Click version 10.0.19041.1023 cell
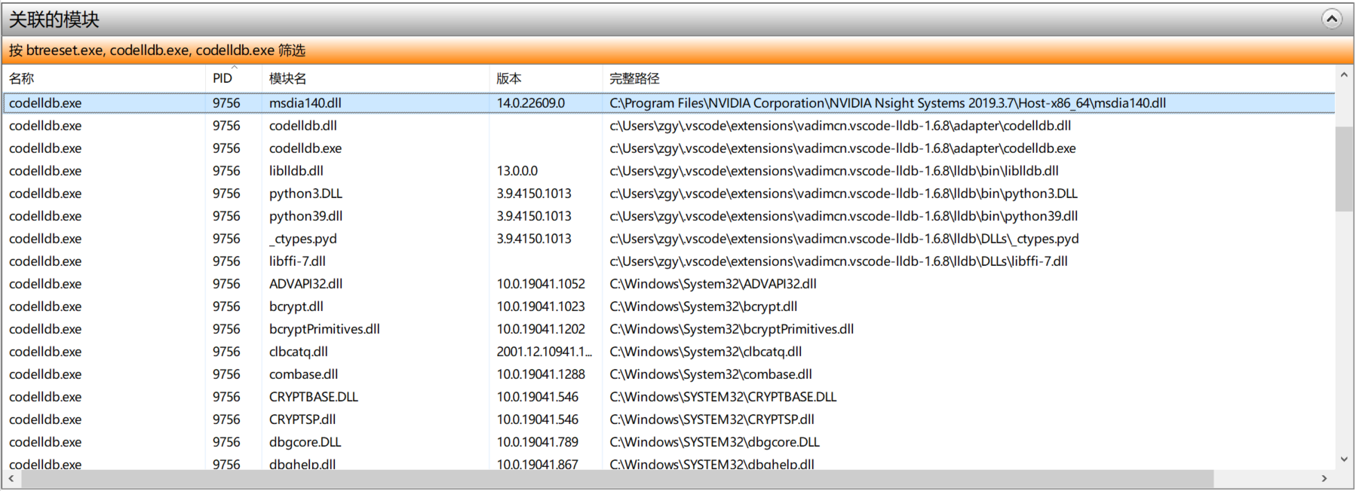 (x=541, y=306)
